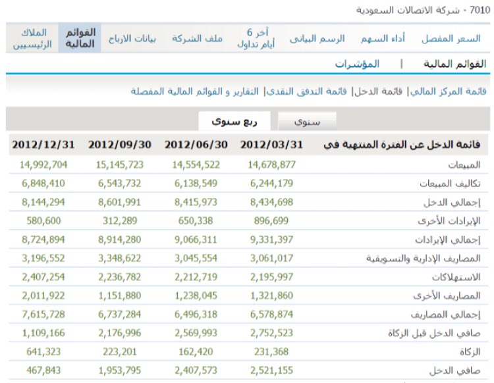Open the بيانات الارباح tab

click(x=132, y=39)
